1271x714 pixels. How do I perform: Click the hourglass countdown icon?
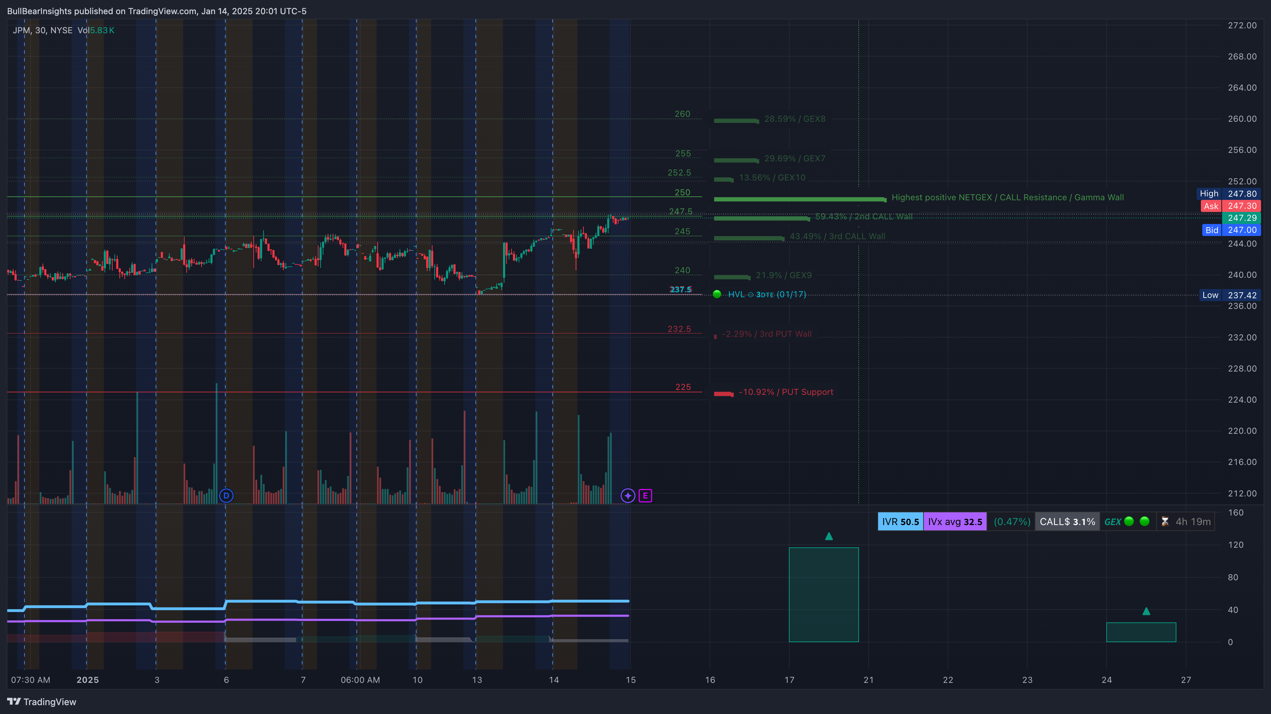coord(1165,521)
